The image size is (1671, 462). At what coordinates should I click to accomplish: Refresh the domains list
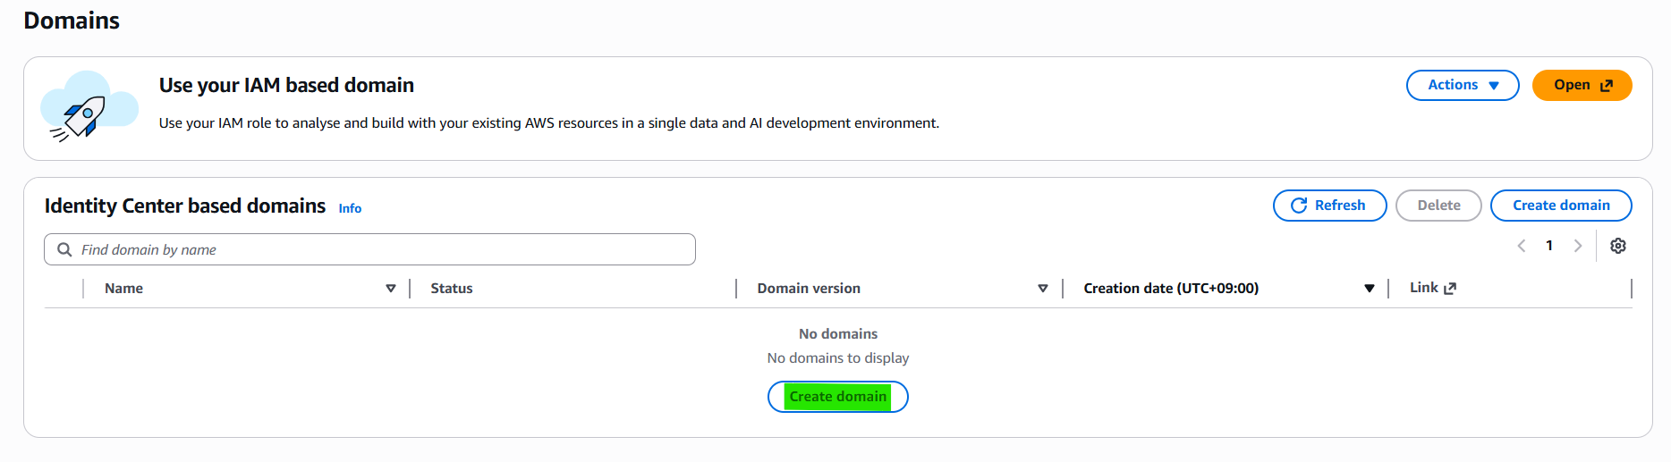coord(1329,206)
